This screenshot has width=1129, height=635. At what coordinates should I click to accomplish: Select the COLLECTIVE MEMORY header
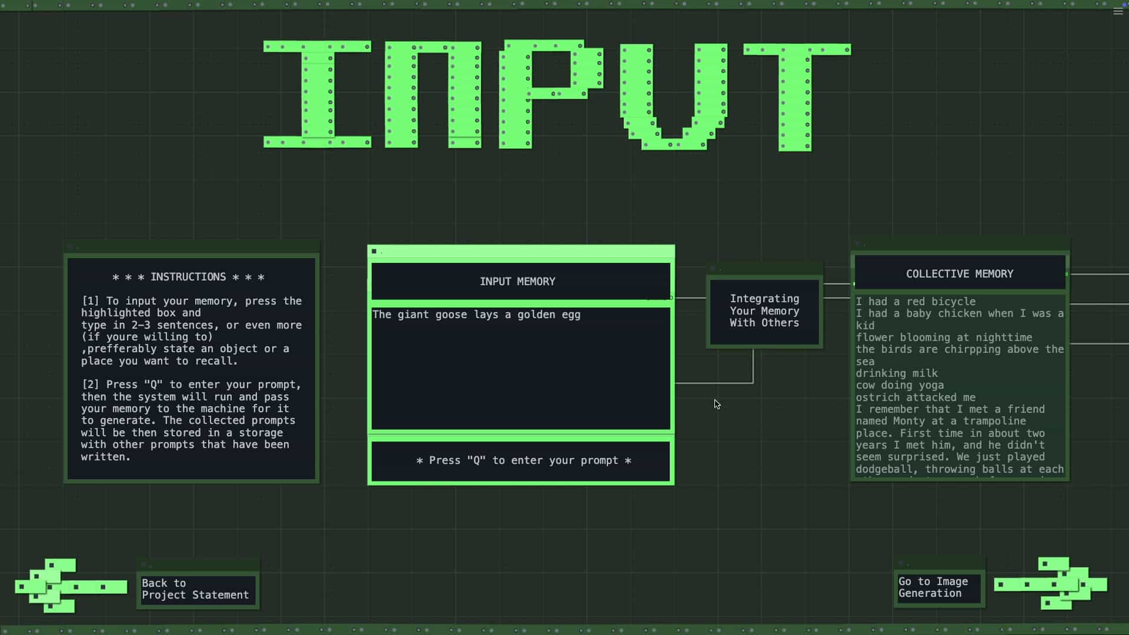959,274
